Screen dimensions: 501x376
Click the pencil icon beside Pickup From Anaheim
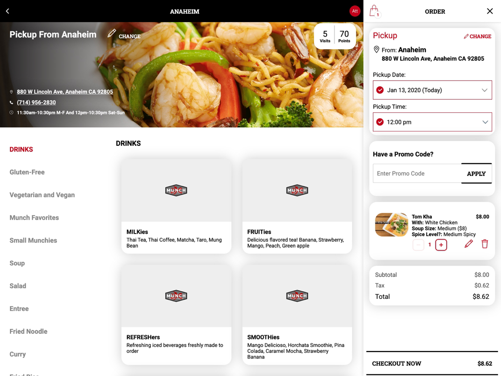click(112, 33)
